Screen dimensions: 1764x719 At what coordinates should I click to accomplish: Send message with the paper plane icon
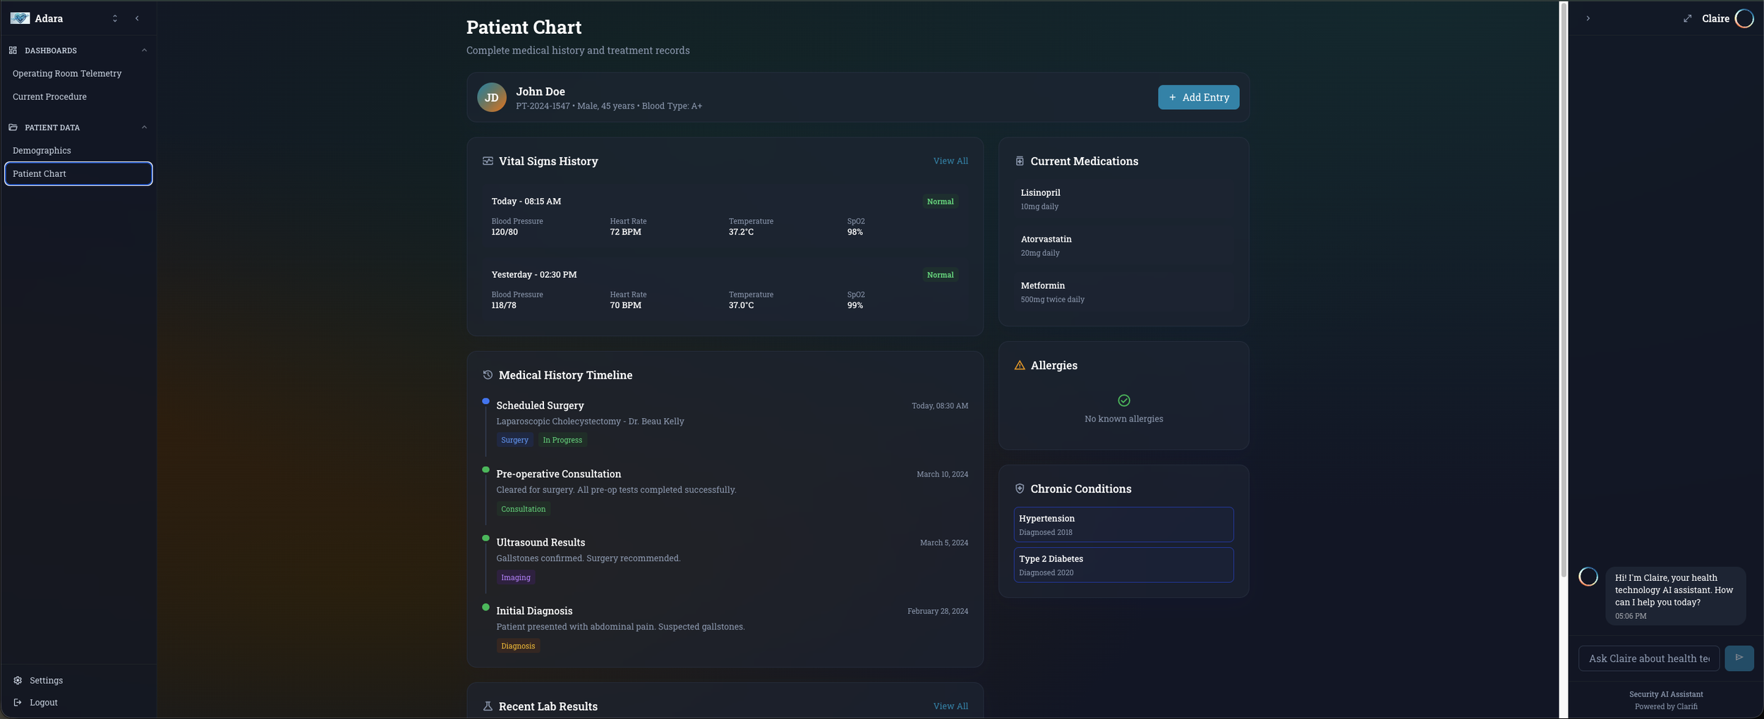click(x=1739, y=658)
